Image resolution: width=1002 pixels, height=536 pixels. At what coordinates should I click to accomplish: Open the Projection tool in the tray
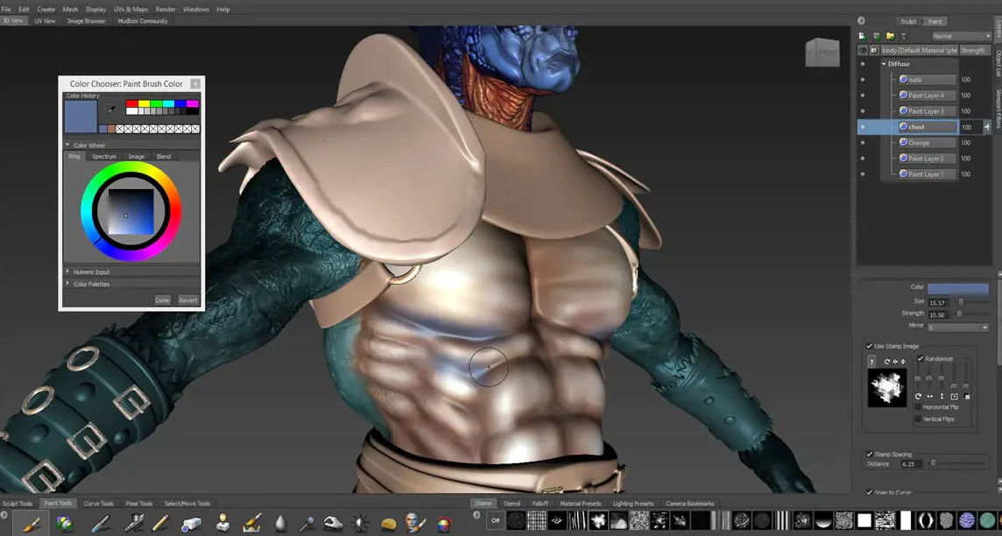[x=66, y=525]
